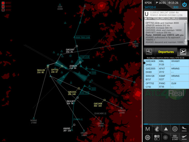Image resolution: width=189 pixels, height=142 pixels.
Task: Select the OPT702 departure strip
Action: 165,85
